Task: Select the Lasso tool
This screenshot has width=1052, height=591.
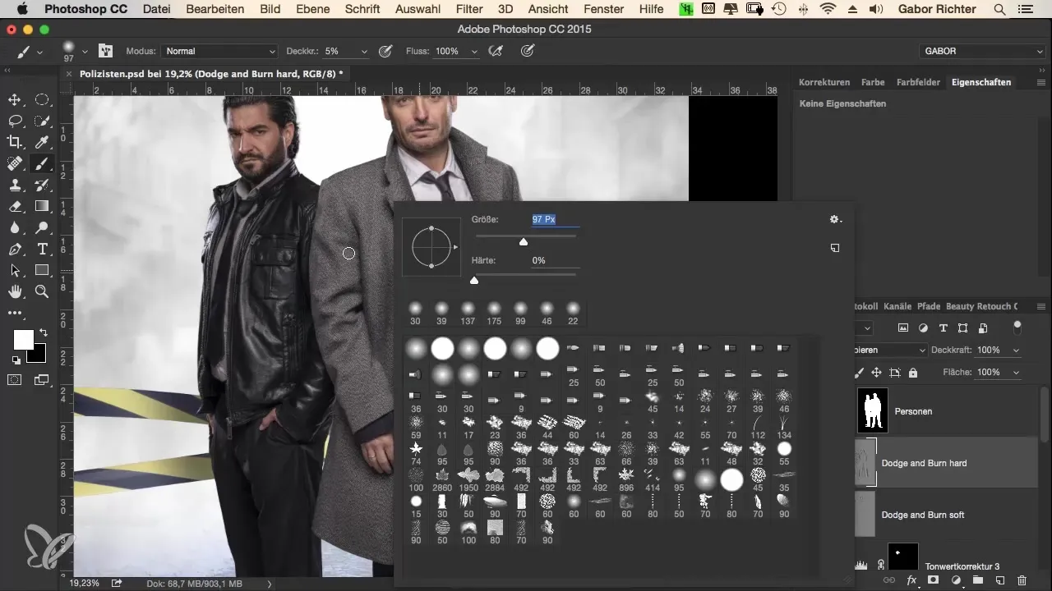Action: [x=15, y=121]
